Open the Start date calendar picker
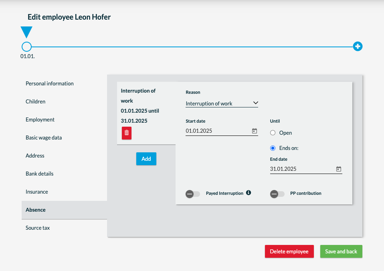This screenshot has height=271, width=384. 255,131
